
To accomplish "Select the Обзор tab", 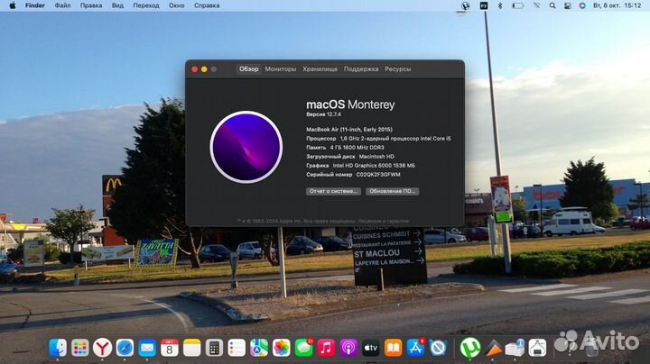I will pyautogui.click(x=249, y=69).
